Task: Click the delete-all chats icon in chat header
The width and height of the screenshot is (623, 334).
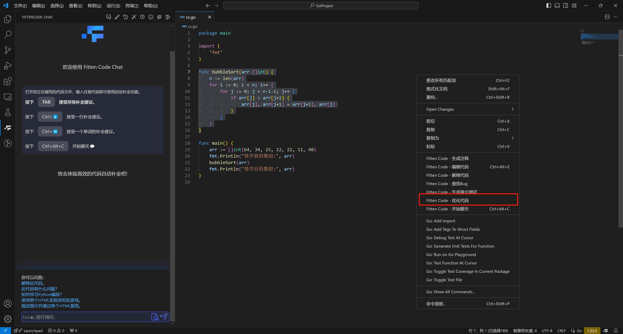Action: point(159,17)
